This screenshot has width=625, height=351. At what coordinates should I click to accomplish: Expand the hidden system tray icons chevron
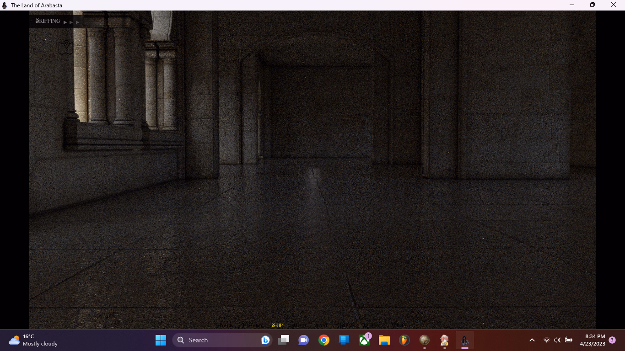click(x=532, y=340)
